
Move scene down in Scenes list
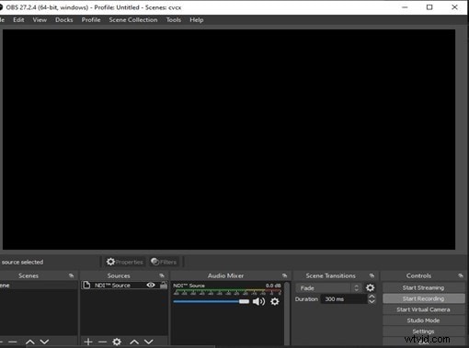click(x=44, y=342)
